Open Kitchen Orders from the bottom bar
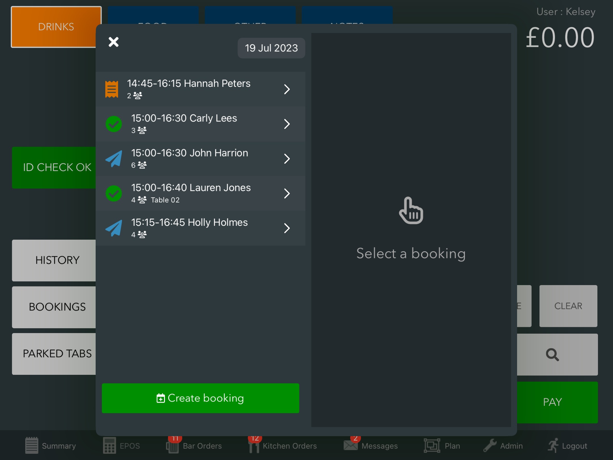 click(282, 446)
